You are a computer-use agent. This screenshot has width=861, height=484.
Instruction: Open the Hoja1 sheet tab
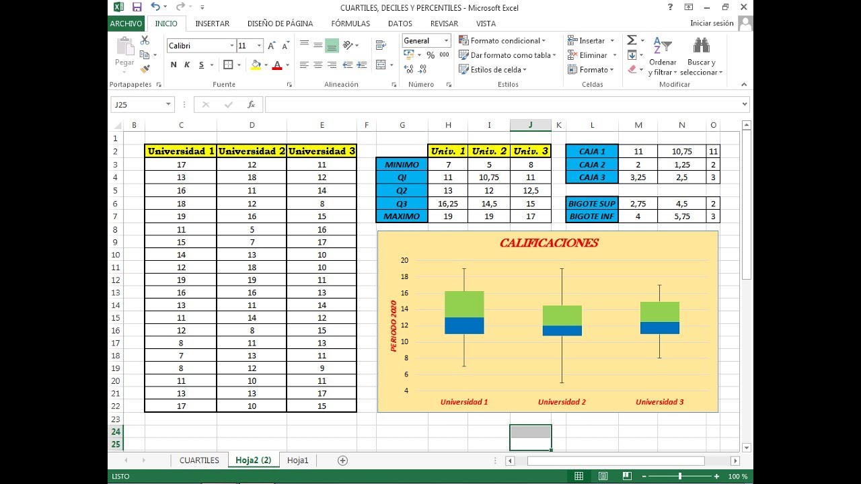tap(297, 460)
